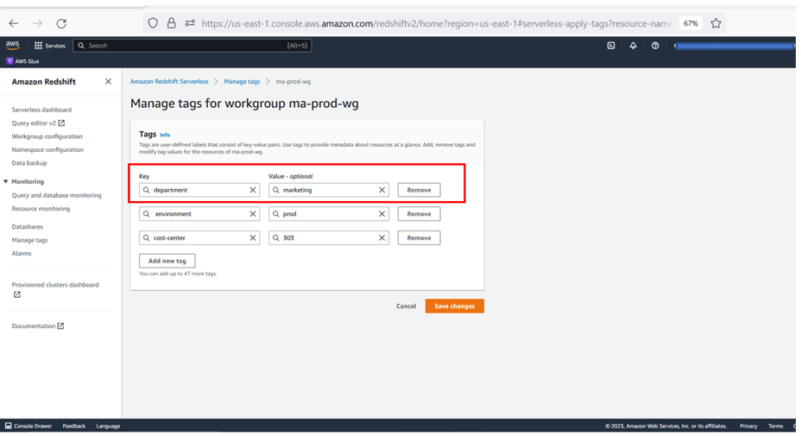This screenshot has height=436, width=801.
Task: Open Workgroup configuration in sidebar
Action: 47,136
